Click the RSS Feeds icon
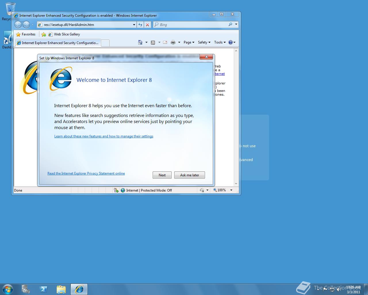The width and height of the screenshot is (368, 295). pyautogui.click(x=153, y=42)
